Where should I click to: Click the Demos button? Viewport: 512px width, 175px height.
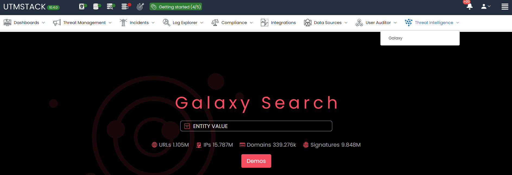pos(256,161)
